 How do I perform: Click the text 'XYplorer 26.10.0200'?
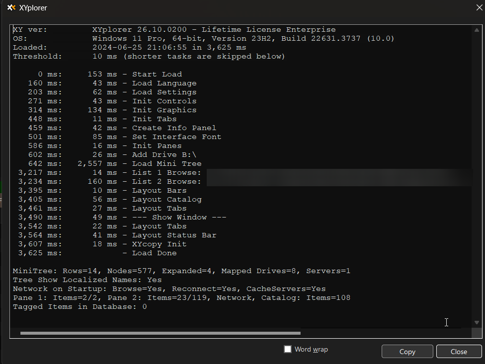point(140,30)
